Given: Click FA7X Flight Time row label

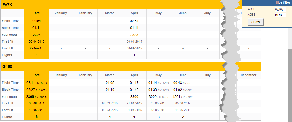Looking at the screenshot, I should coord(10,21).
